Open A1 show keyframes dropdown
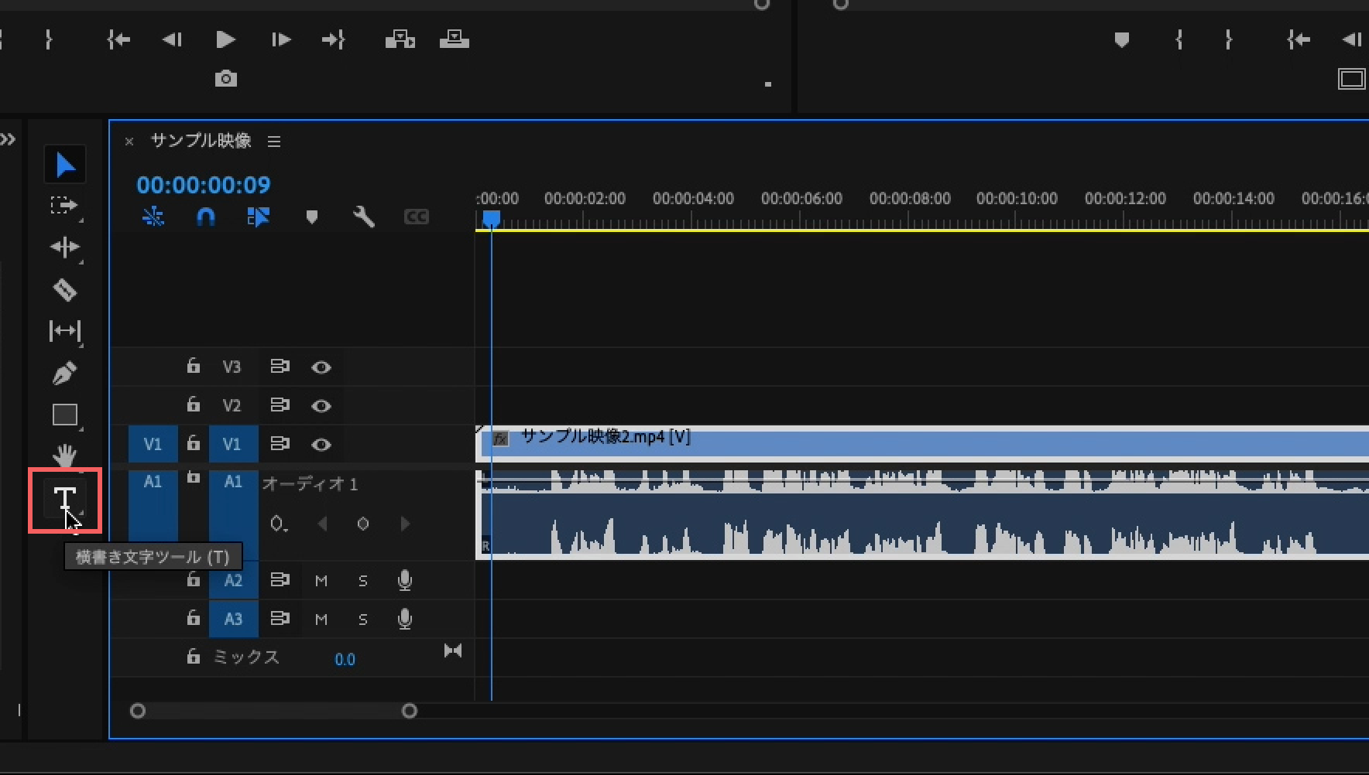Image resolution: width=1369 pixels, height=775 pixels. 279,524
